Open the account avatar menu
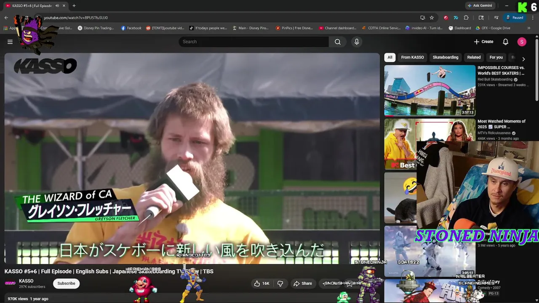 [x=522, y=42]
